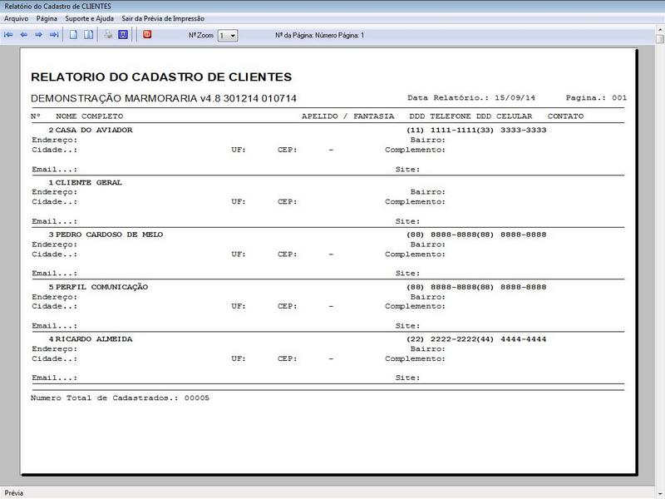Click the Nº da Página status text

pyautogui.click(x=319, y=35)
